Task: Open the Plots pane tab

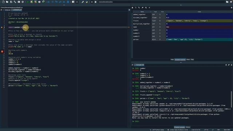Action: pyautogui.click(x=188, y=60)
